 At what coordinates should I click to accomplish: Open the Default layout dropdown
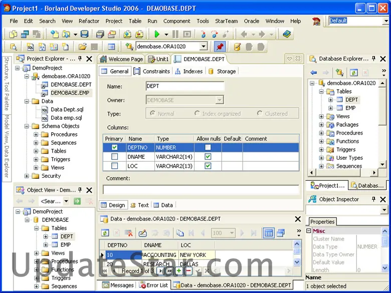(385, 21)
